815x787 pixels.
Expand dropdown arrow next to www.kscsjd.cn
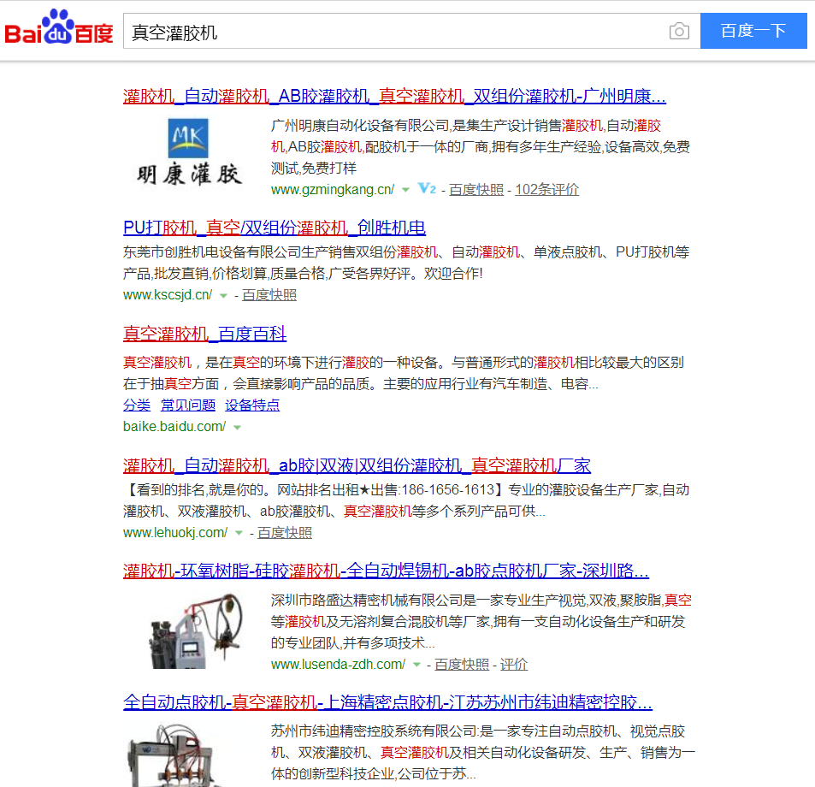223,296
